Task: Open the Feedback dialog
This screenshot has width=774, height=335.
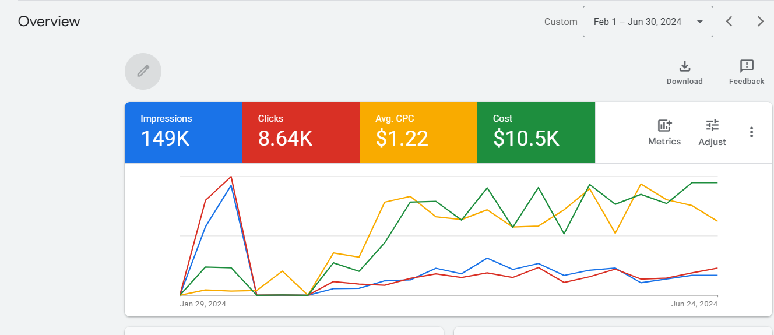Action: [x=746, y=72]
